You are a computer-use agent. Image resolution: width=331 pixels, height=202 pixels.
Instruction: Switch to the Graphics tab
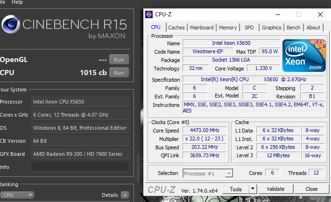point(271,28)
